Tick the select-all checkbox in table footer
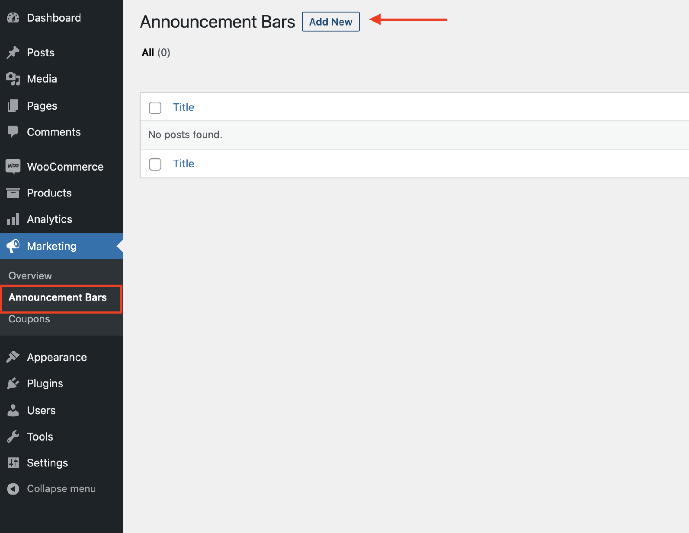The width and height of the screenshot is (689, 533). pyautogui.click(x=155, y=164)
